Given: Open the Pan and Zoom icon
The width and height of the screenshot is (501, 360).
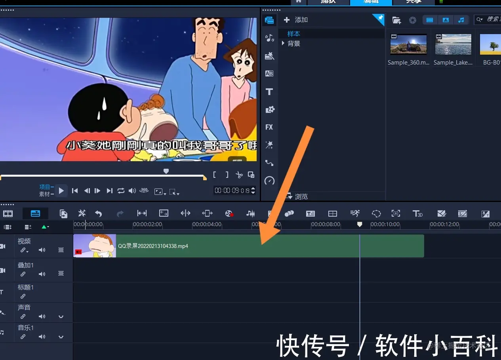Looking at the screenshot, I should [x=396, y=213].
